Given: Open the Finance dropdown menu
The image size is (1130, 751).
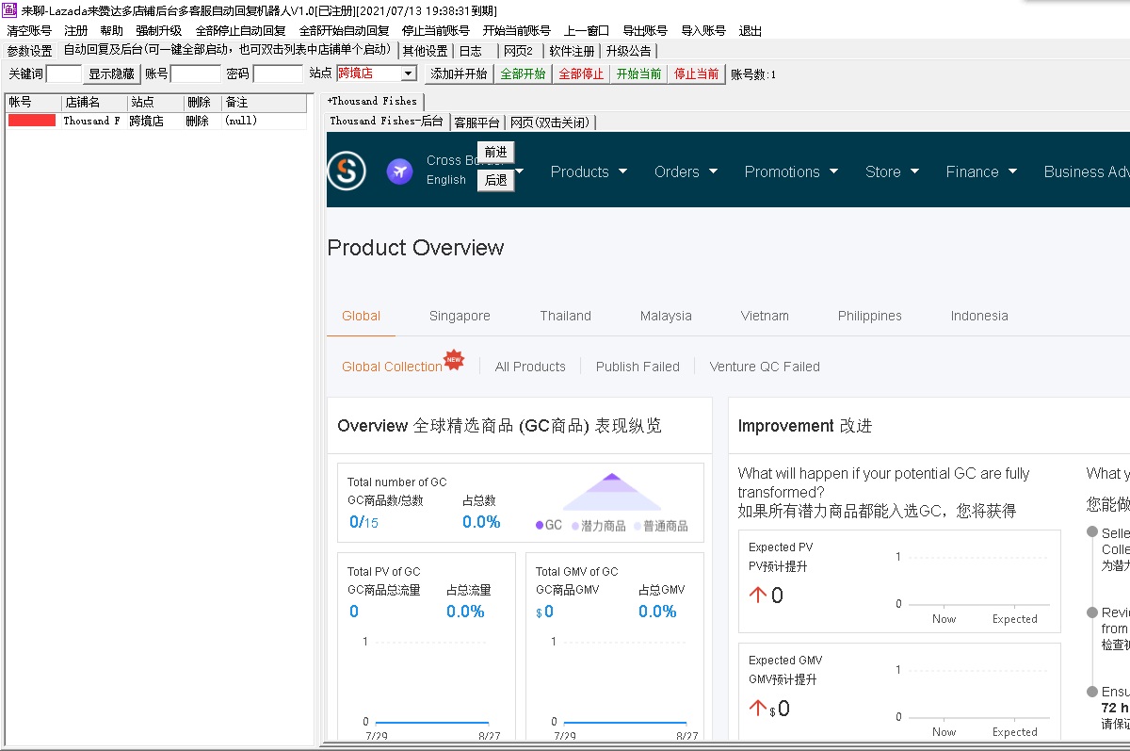Looking at the screenshot, I should coord(981,171).
